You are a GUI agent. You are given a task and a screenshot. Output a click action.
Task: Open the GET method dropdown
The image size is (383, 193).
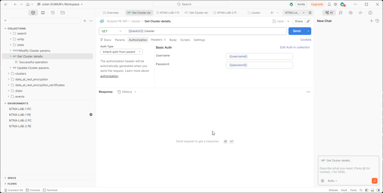(x=112, y=31)
